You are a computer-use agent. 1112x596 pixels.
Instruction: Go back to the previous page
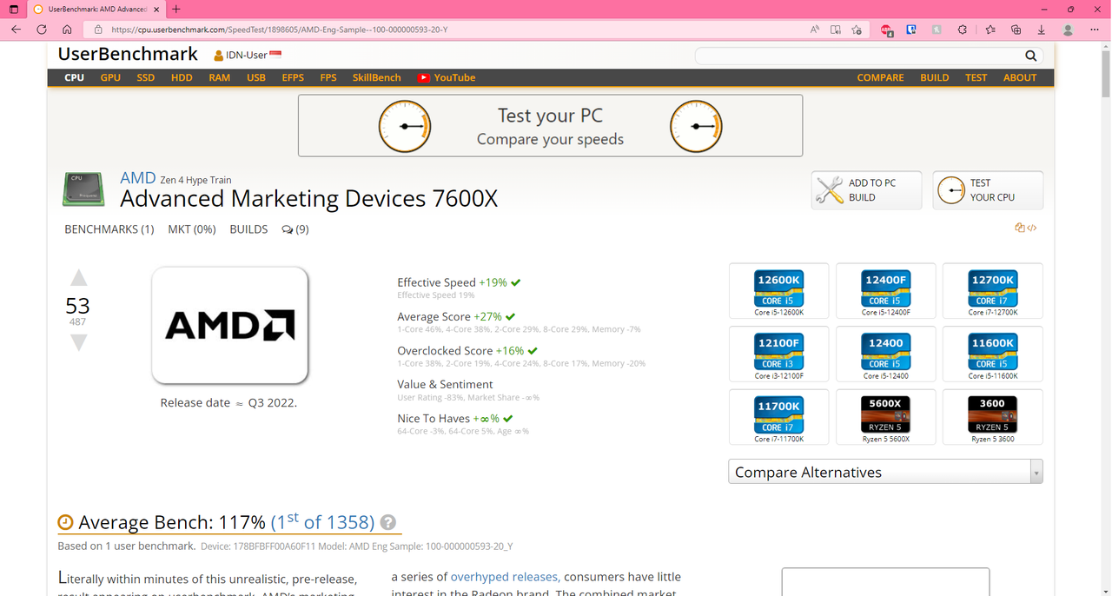tap(16, 29)
